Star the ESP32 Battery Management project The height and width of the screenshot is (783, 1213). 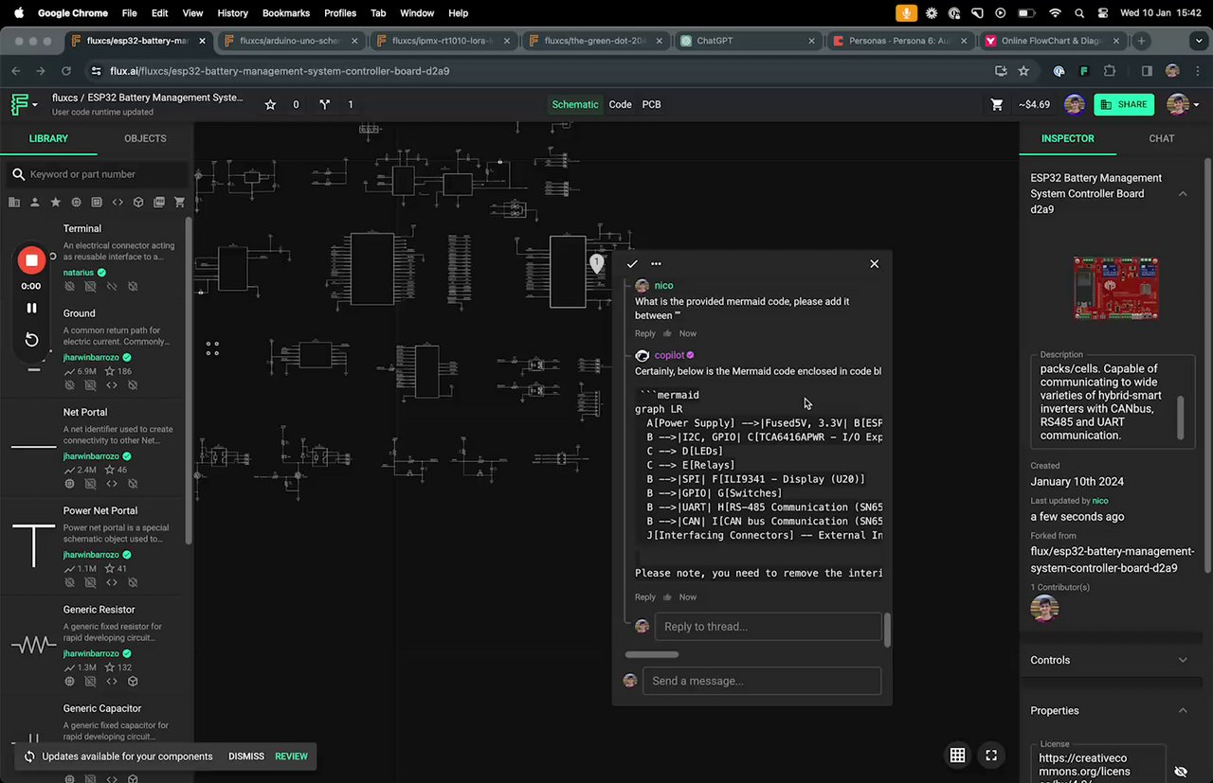point(270,104)
